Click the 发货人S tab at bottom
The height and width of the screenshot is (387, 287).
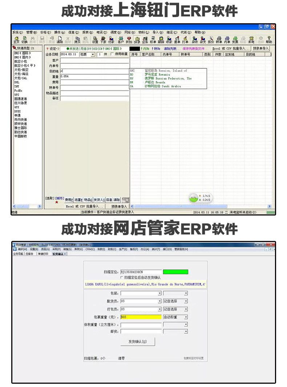point(99,200)
